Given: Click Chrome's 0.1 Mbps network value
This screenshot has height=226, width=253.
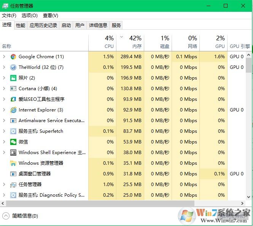Looking at the screenshot, I should pos(186,57).
